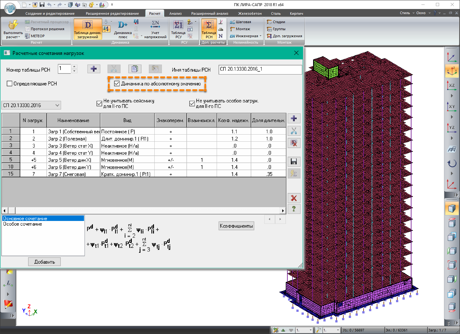Viewport: 460px width, 334px height.
Task: Open the Стиль dropdown menu
Action: coord(407,13)
